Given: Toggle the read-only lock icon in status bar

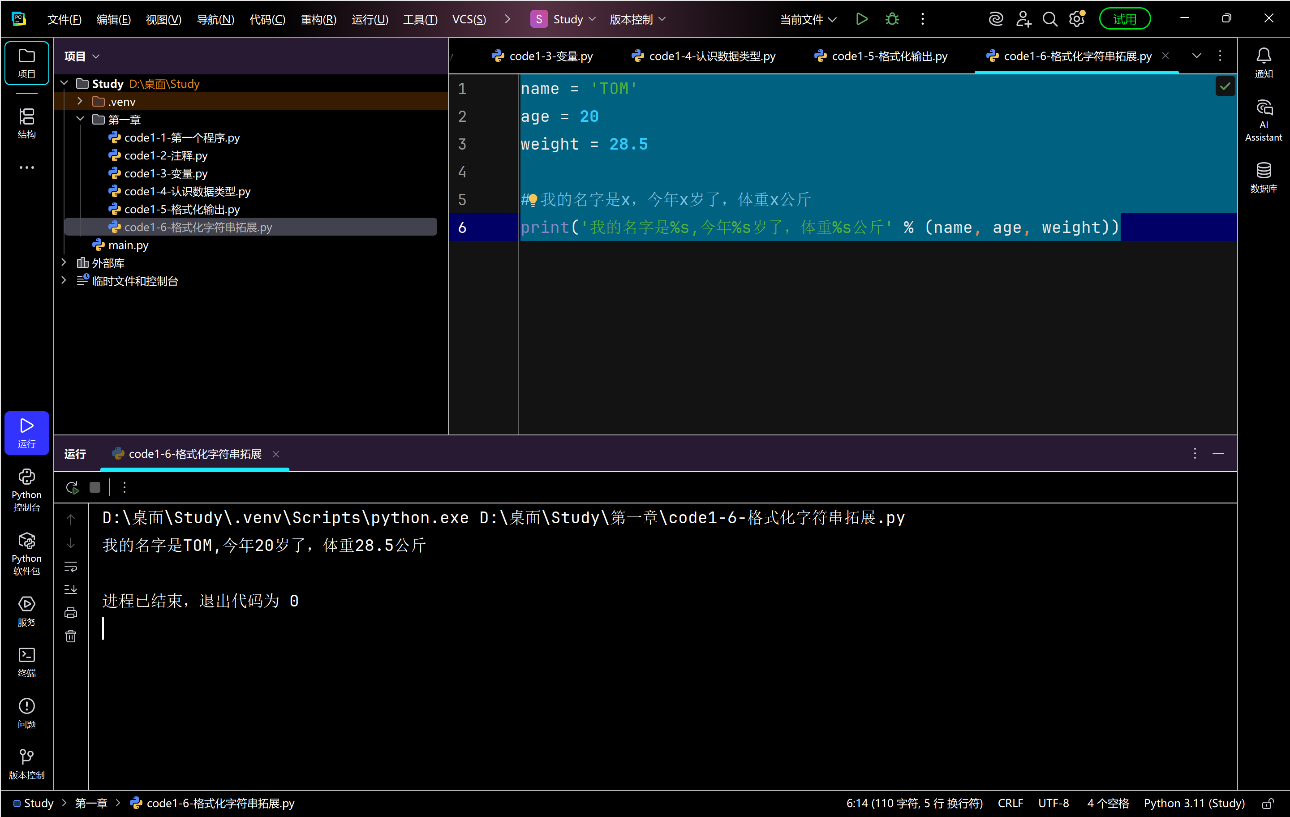Looking at the screenshot, I should point(1268,803).
